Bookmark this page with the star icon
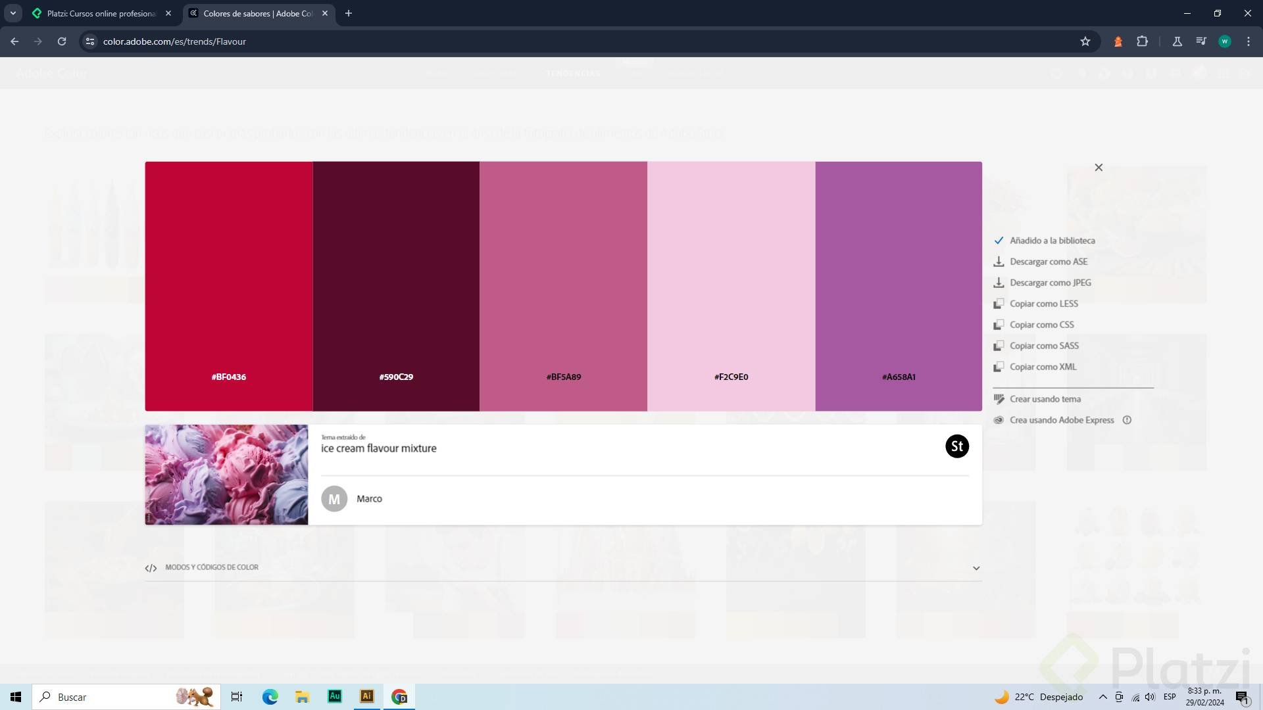 (x=1085, y=41)
